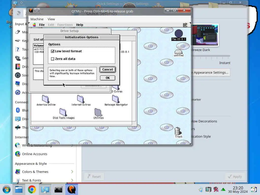The height and width of the screenshot is (195, 260).
Task: Click the Reset button in System Settings
Action: point(94,177)
